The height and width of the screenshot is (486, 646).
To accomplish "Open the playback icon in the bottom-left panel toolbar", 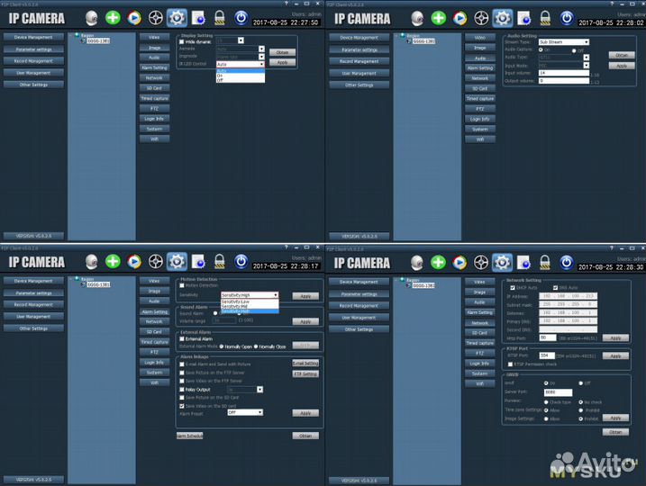I will 134,261.
